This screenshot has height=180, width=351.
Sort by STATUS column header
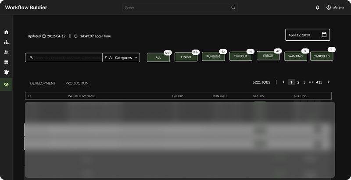(258, 96)
